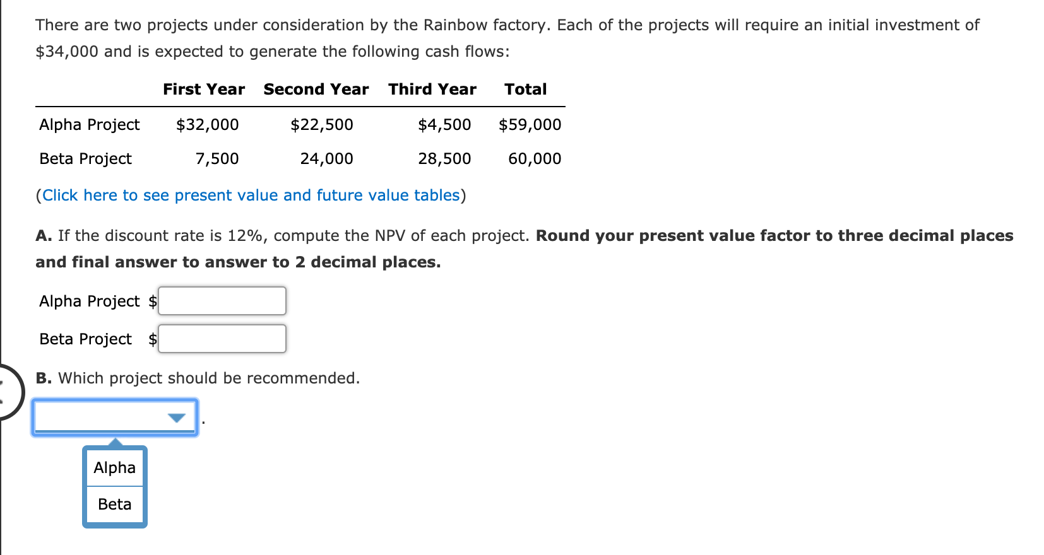
Task: Click the $59,000 total for Alpha Project
Action: (530, 124)
